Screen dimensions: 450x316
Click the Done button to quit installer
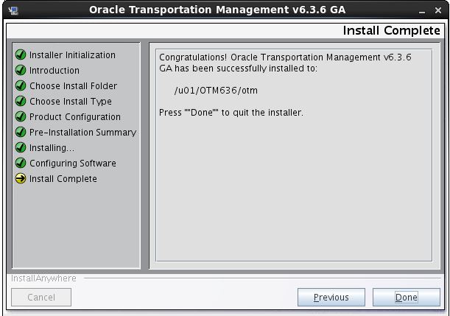point(406,297)
